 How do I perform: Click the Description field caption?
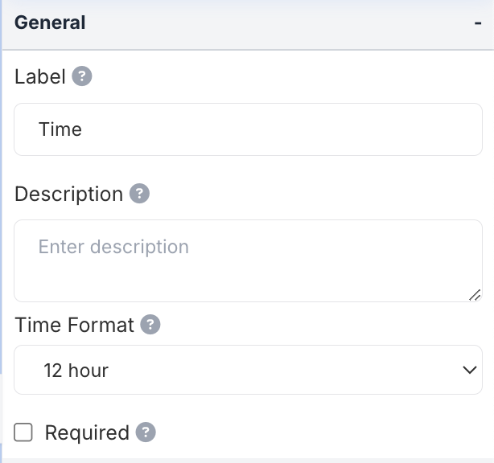tap(68, 194)
